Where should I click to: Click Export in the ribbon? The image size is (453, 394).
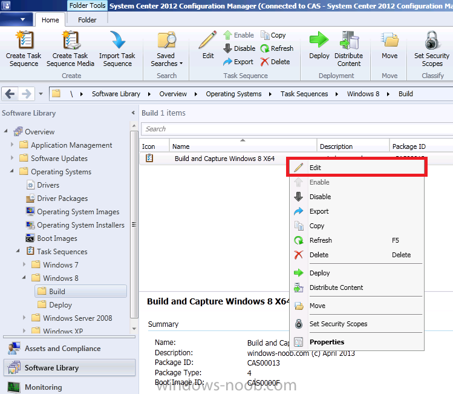tap(238, 62)
